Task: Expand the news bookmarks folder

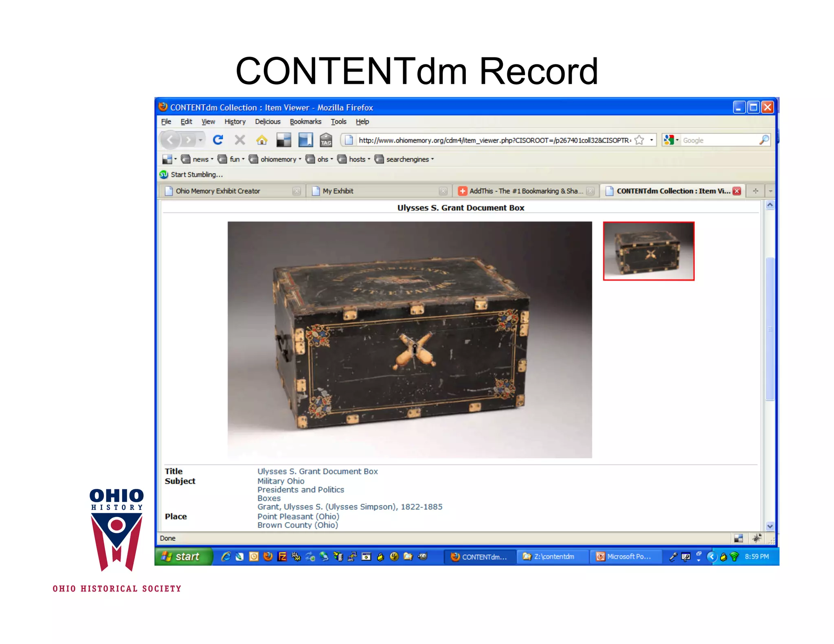Action: coord(197,159)
